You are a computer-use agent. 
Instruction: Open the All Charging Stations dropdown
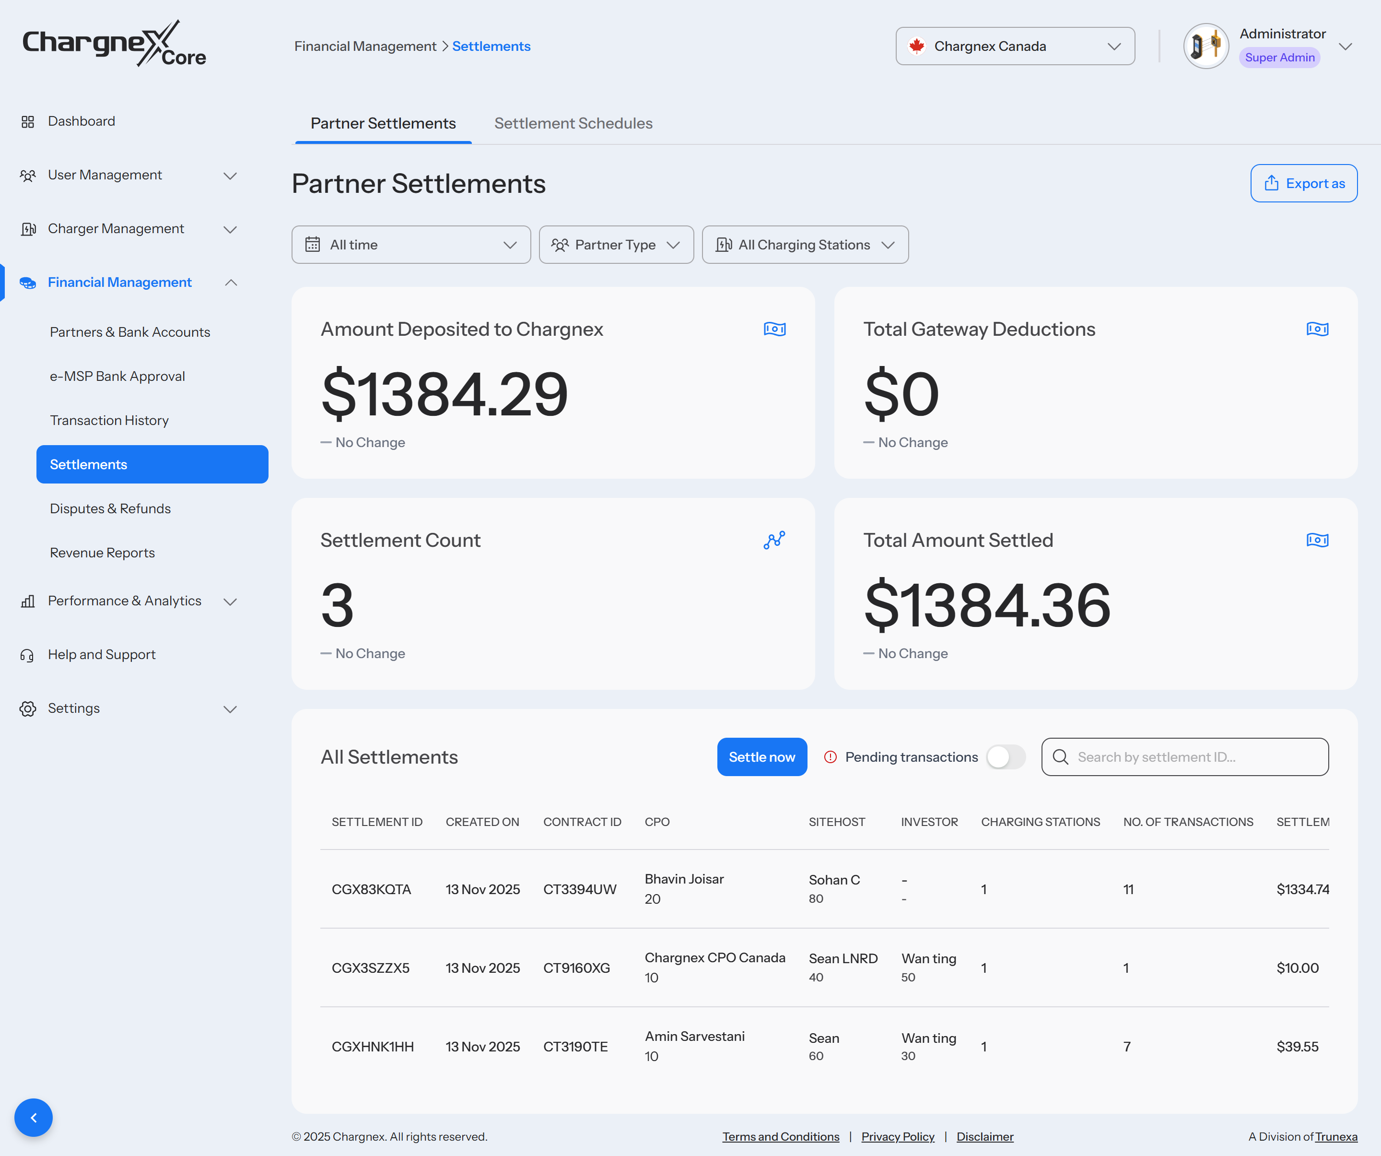[805, 245]
